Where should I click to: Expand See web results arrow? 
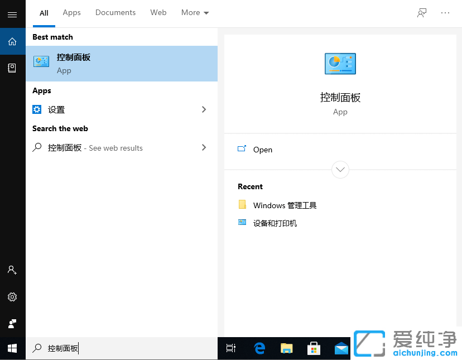[x=204, y=147]
